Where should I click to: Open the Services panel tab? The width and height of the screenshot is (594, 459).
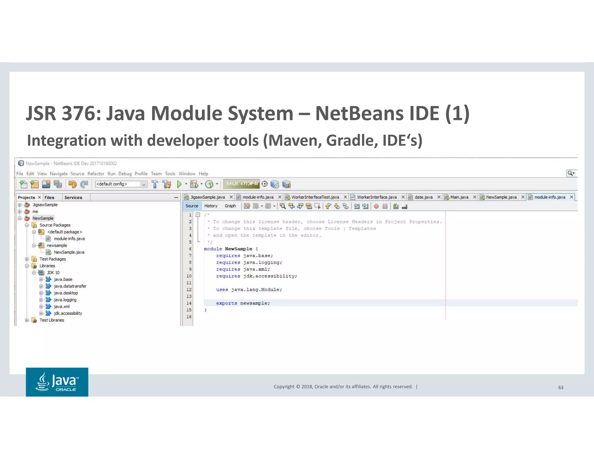point(73,197)
